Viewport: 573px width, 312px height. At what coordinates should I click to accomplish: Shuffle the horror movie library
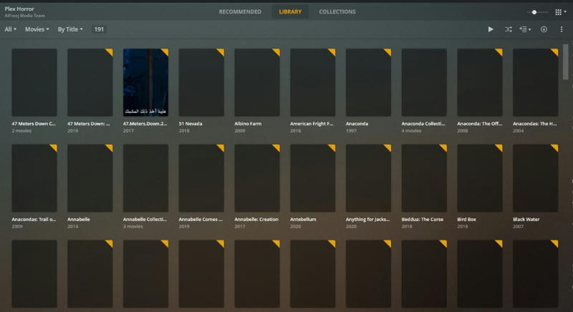point(509,29)
